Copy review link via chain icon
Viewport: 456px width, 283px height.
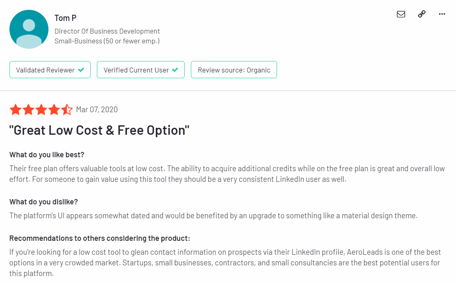click(422, 14)
